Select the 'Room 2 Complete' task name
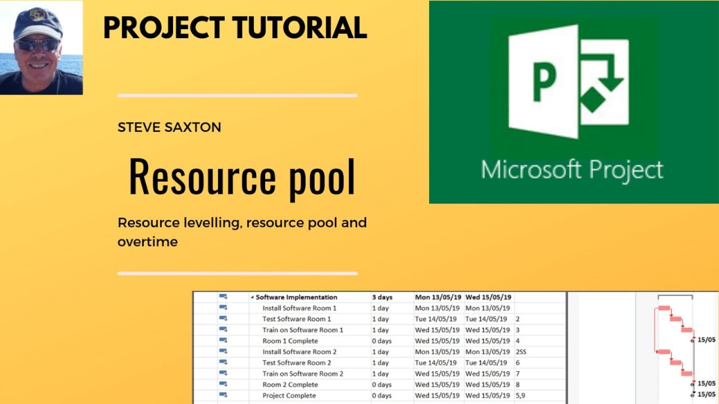 tap(290, 384)
